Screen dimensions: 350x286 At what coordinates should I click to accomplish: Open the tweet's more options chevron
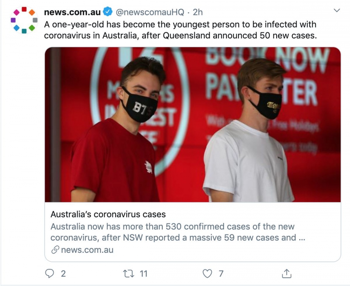click(337, 11)
